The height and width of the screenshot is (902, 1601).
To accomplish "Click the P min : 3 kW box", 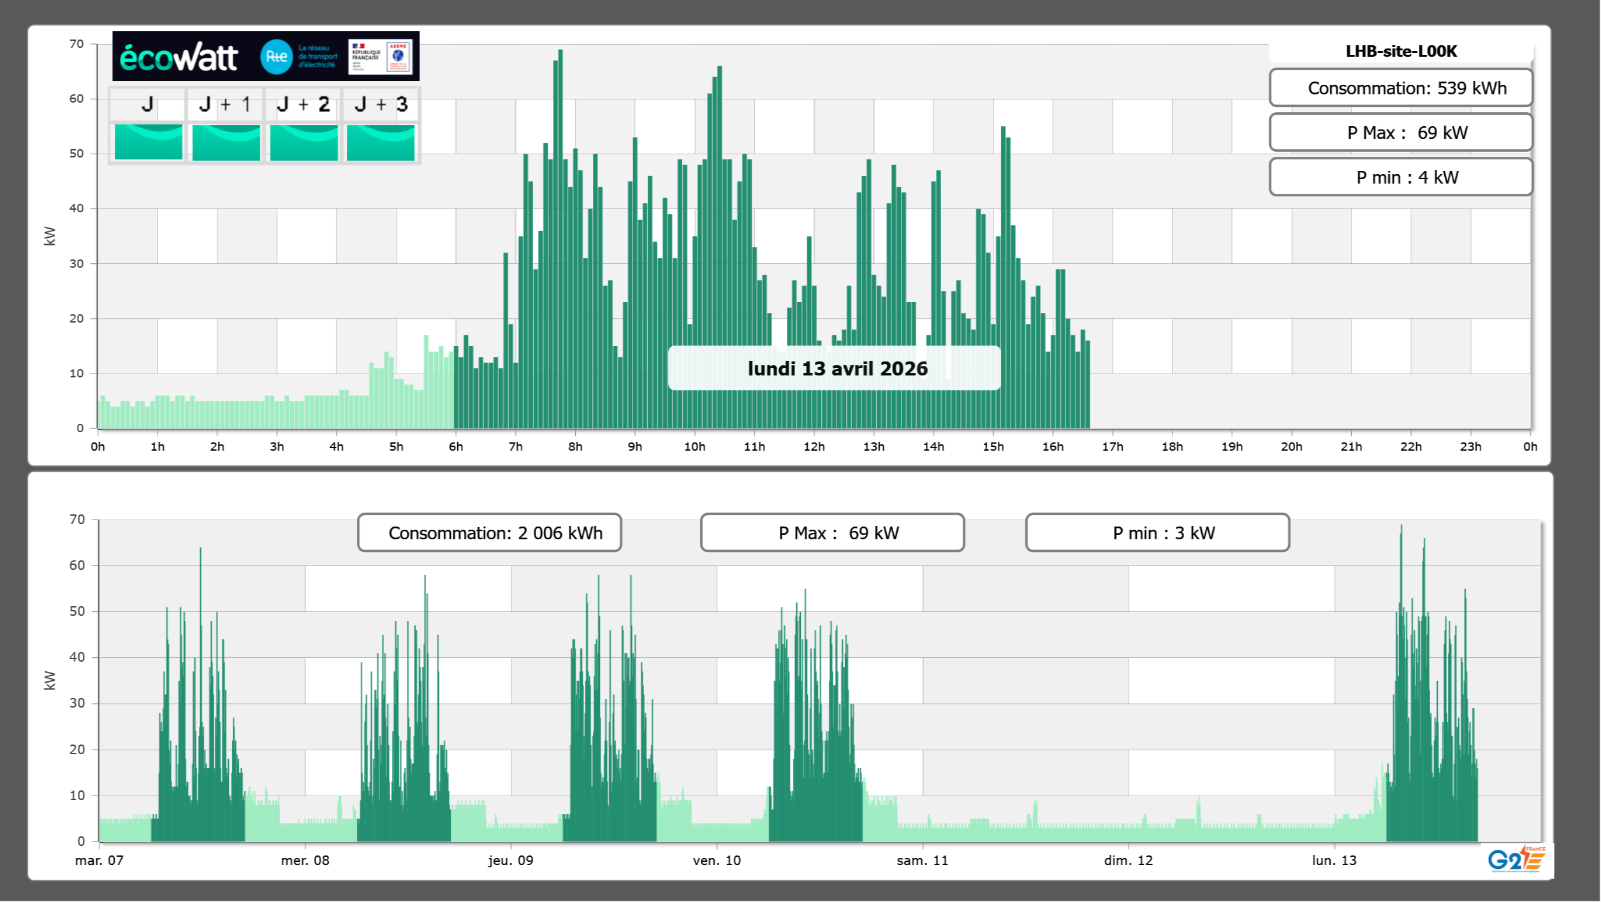I will point(1157,533).
